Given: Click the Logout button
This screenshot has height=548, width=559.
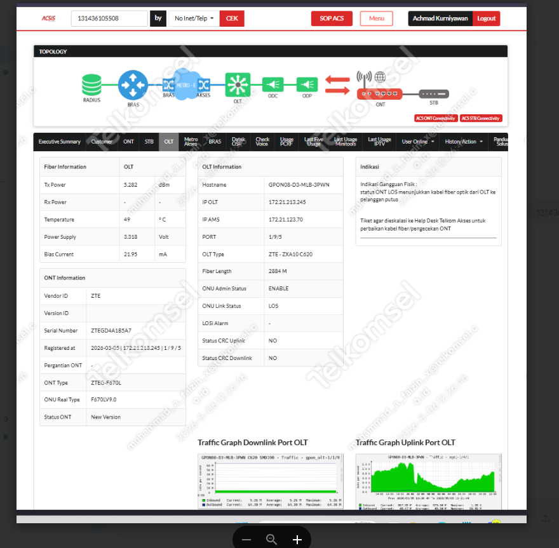Looking at the screenshot, I should 487,18.
